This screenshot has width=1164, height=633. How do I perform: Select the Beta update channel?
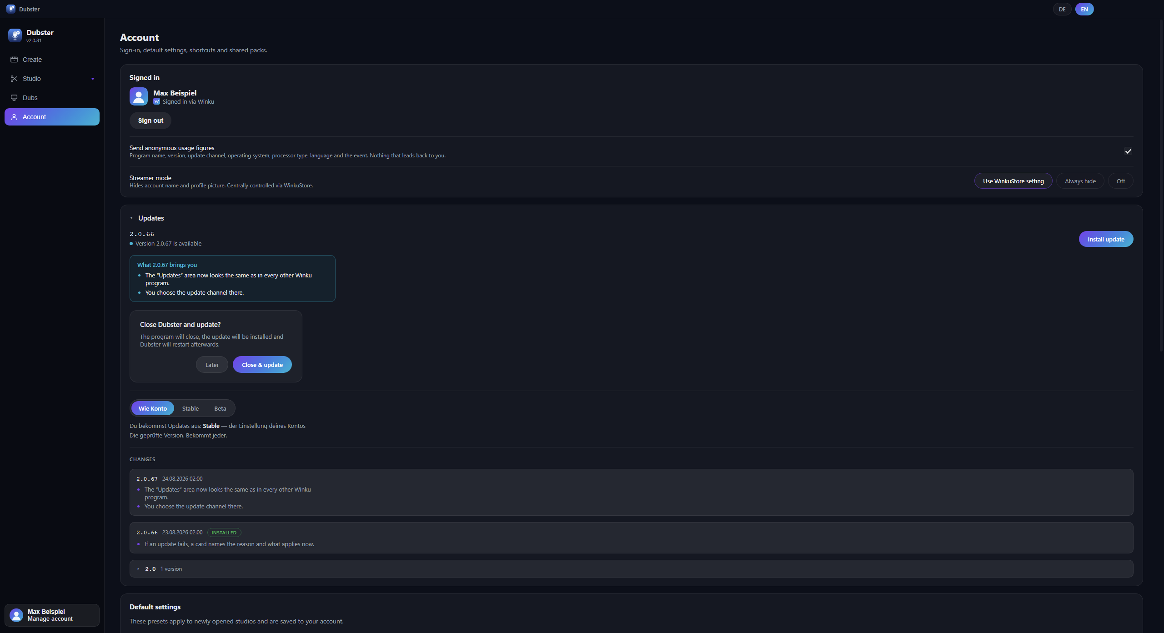coord(220,408)
